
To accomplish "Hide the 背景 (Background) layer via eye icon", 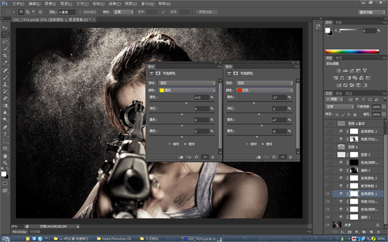I will pyautogui.click(x=327, y=224).
